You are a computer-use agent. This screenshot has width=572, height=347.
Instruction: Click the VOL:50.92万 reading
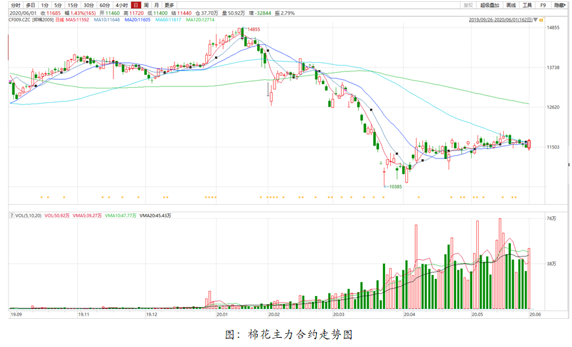pyautogui.click(x=57, y=215)
